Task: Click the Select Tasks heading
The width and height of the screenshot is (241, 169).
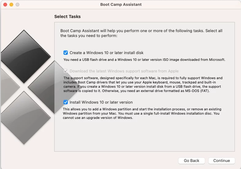Action: click(67, 17)
